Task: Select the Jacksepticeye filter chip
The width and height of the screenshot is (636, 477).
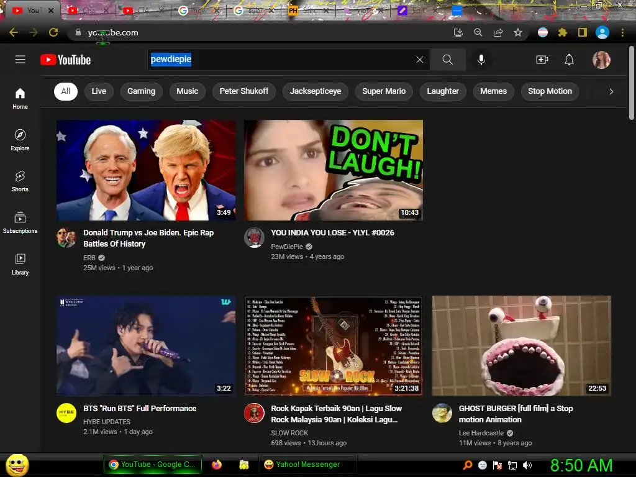Action: (x=315, y=91)
